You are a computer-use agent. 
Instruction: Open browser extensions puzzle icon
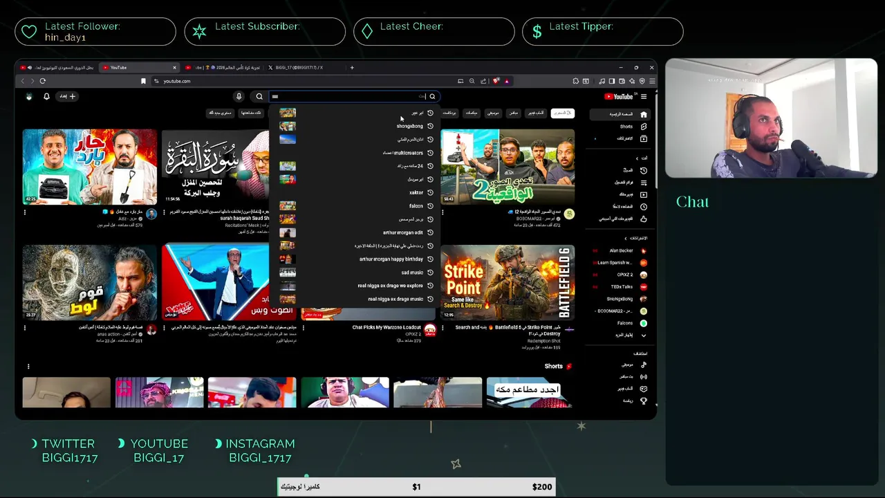point(575,81)
